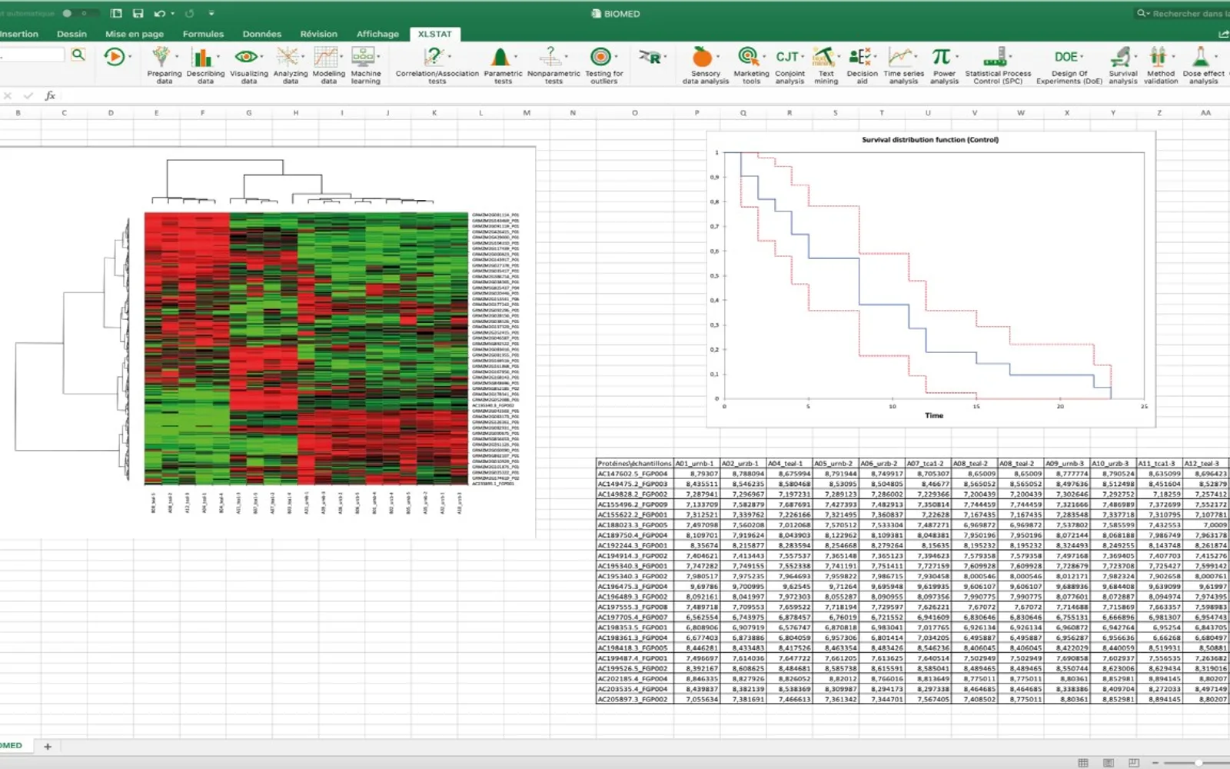Add a new sheet with plus button
The height and width of the screenshot is (769, 1230).
48,746
